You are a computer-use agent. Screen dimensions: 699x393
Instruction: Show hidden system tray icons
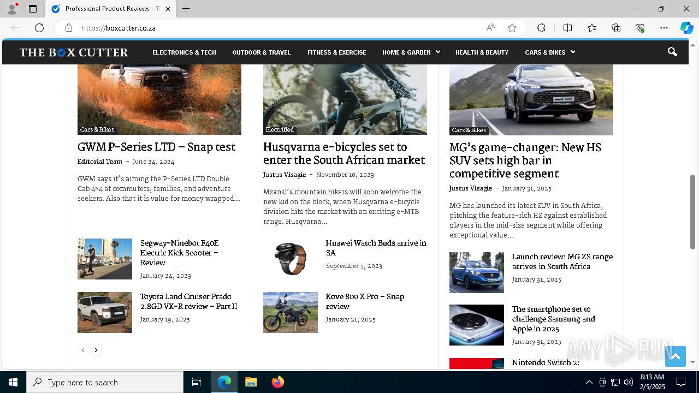click(x=589, y=382)
